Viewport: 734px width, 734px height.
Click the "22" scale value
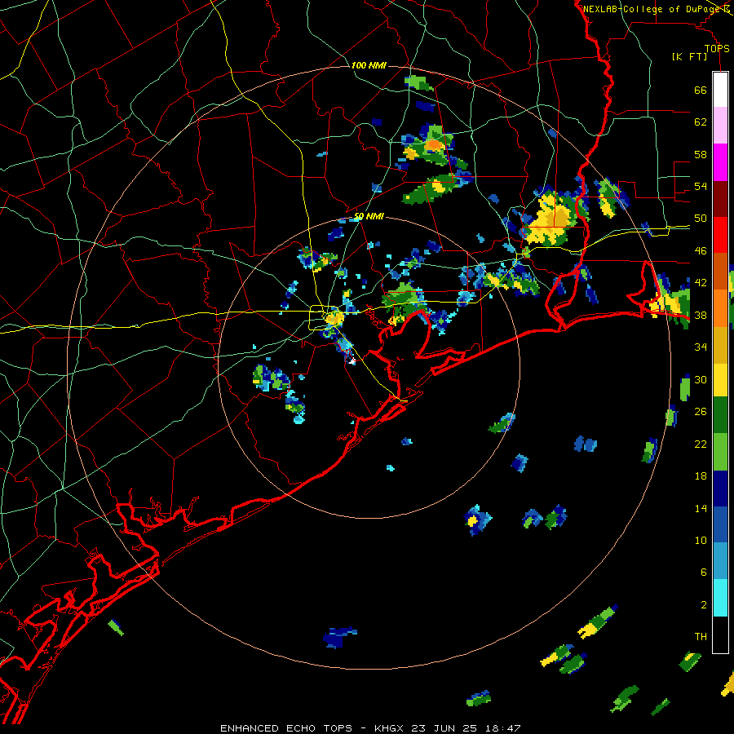point(701,444)
